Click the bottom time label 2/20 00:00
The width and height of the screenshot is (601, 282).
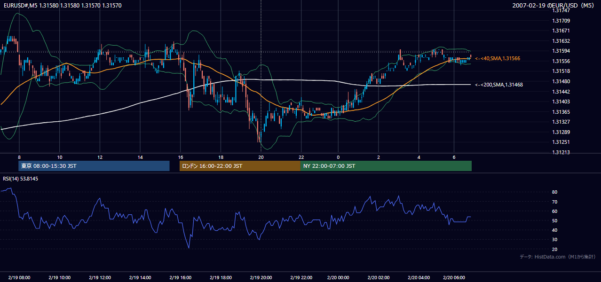tap(338, 278)
